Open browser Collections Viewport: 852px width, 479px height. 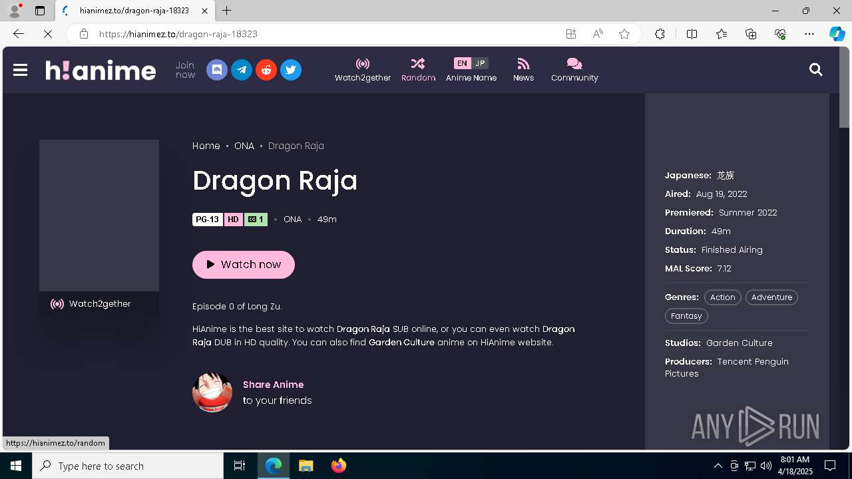[x=751, y=34]
